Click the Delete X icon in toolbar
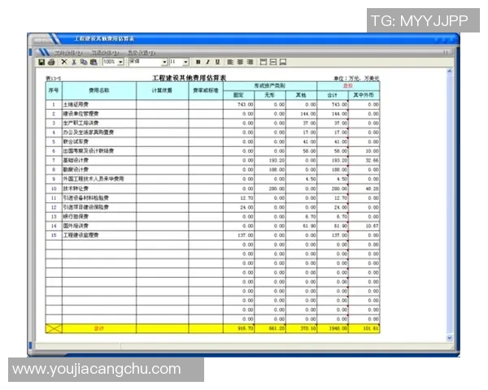 pos(64,62)
